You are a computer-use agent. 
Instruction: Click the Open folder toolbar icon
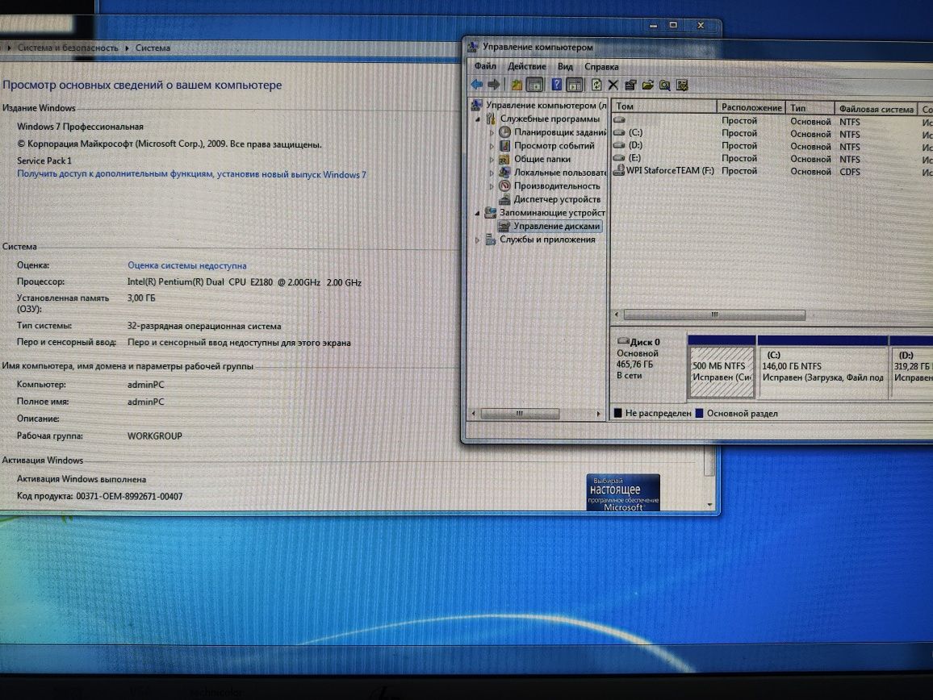(648, 85)
